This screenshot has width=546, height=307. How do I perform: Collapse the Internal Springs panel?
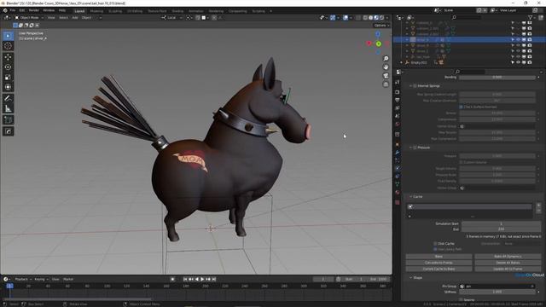coord(411,86)
